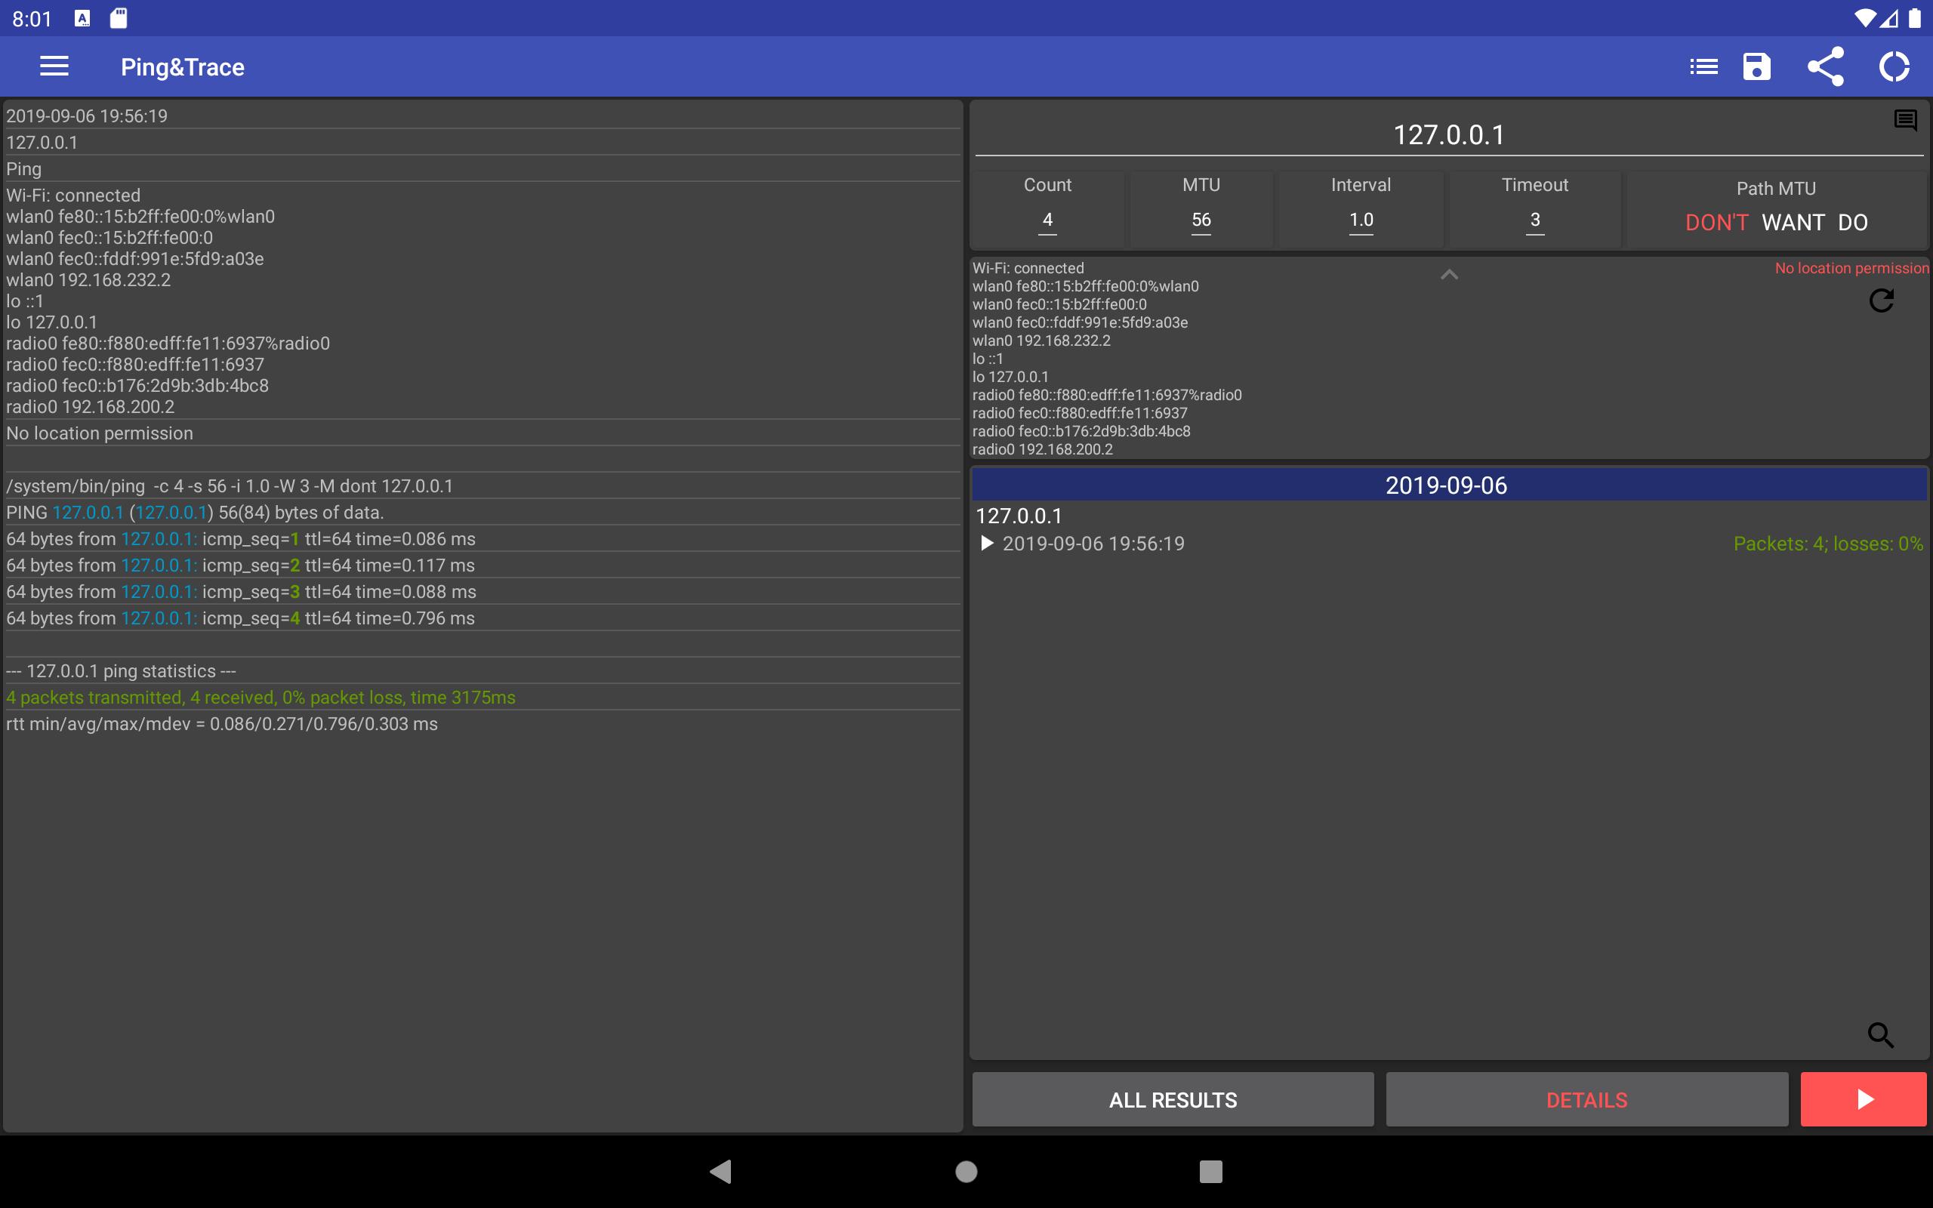This screenshot has width=1933, height=1208.
Task: Click the DETAILS button
Action: pyautogui.click(x=1585, y=1099)
